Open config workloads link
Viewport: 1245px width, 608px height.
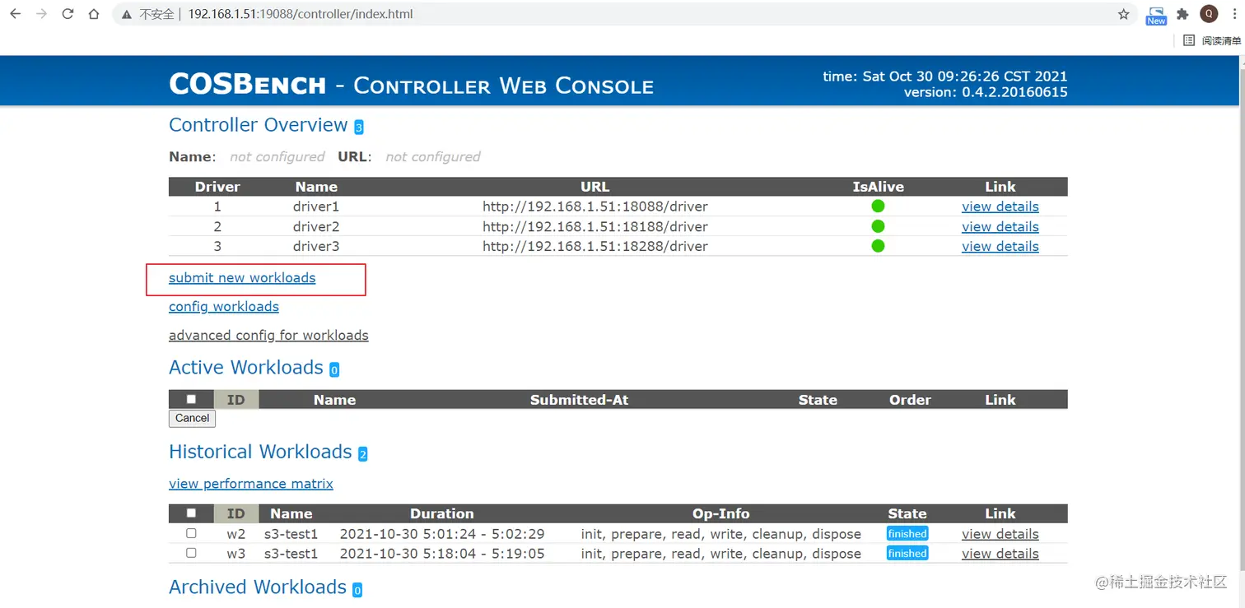[224, 307]
